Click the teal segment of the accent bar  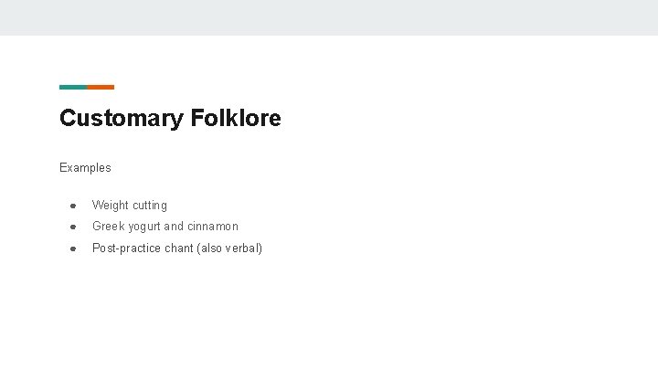73,87
